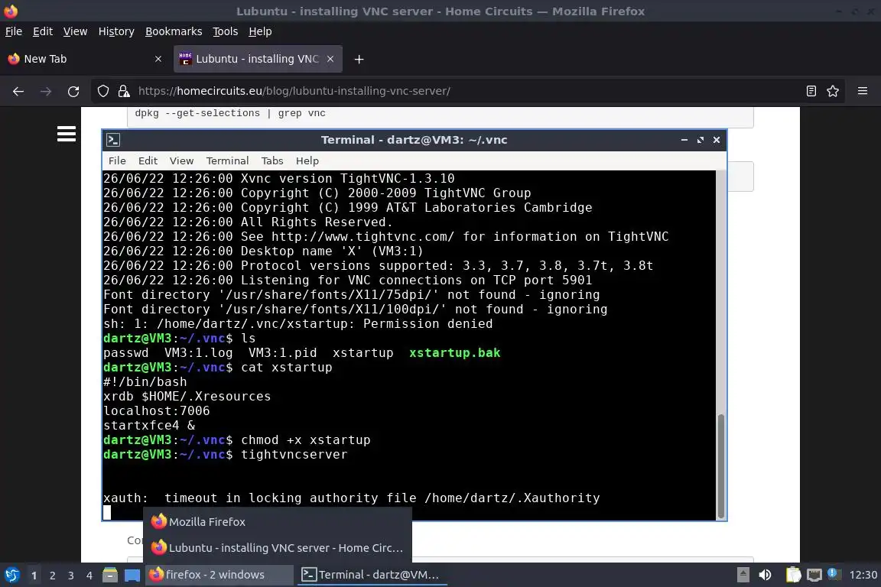
Task: Open a new browser tab with plus button
Action: click(x=359, y=59)
